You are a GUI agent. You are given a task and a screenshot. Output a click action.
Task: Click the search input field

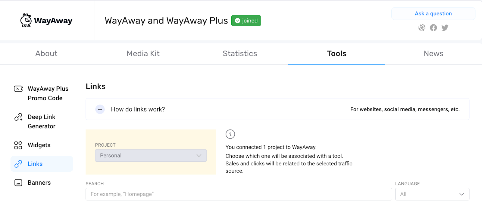[x=239, y=194]
